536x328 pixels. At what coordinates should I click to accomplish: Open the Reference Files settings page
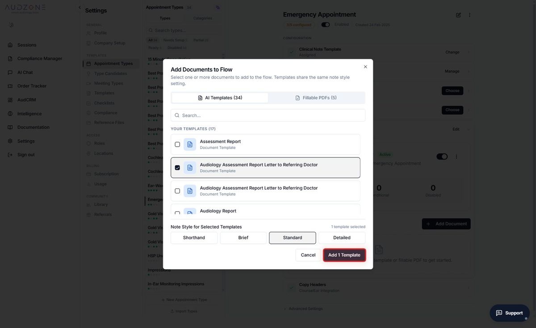click(109, 123)
